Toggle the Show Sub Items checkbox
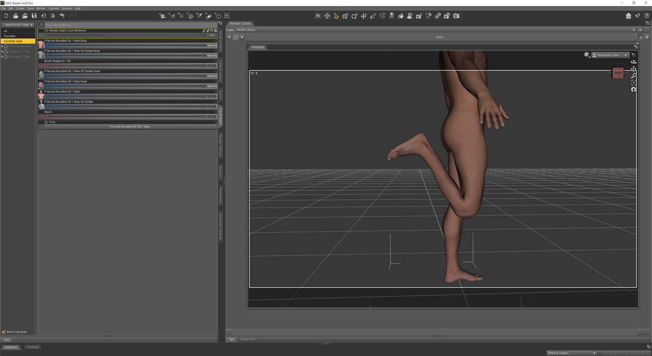This screenshot has height=356, width=652. tap(4, 332)
